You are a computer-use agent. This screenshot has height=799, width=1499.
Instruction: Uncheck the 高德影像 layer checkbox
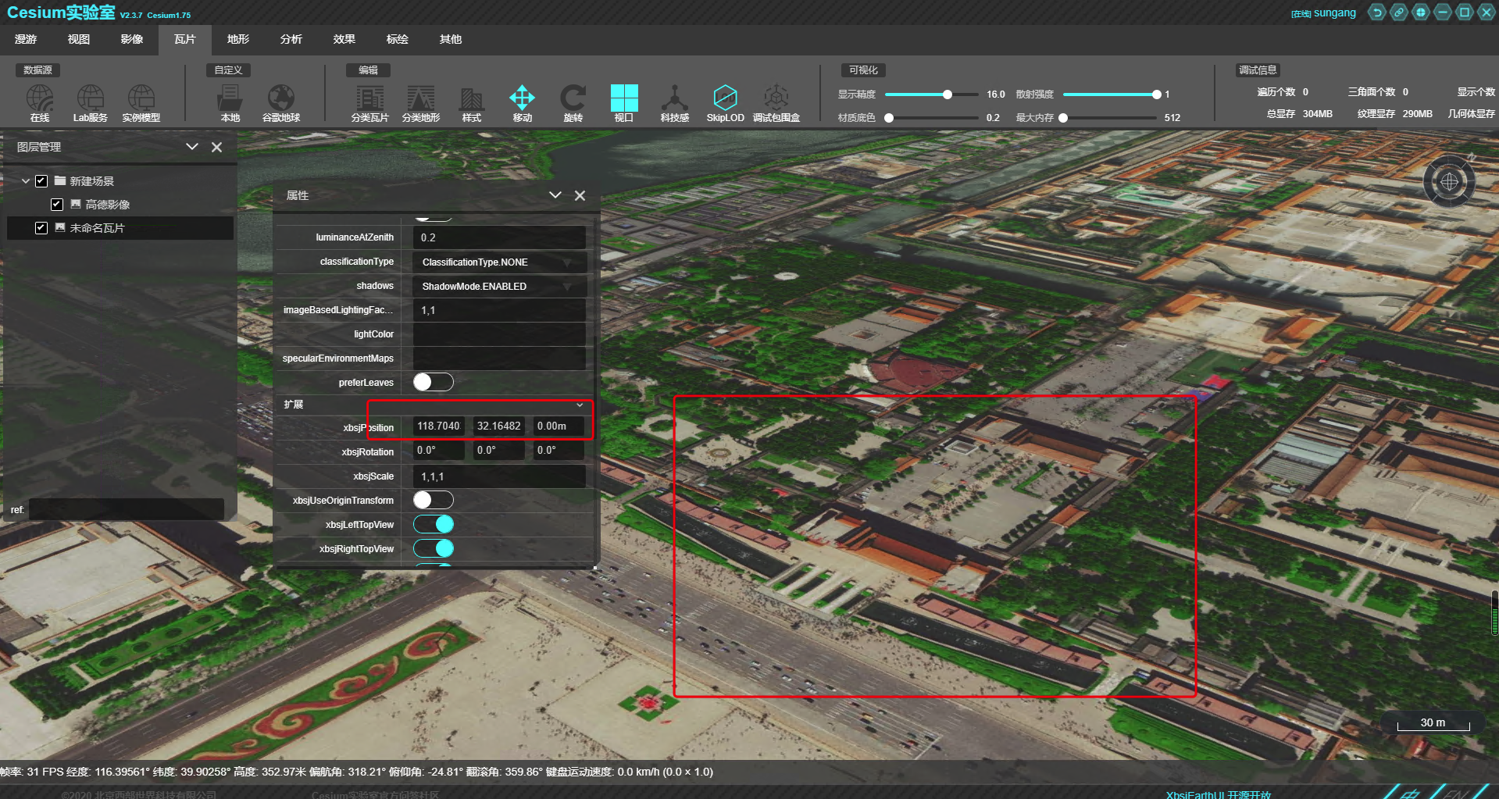pyautogui.click(x=57, y=205)
